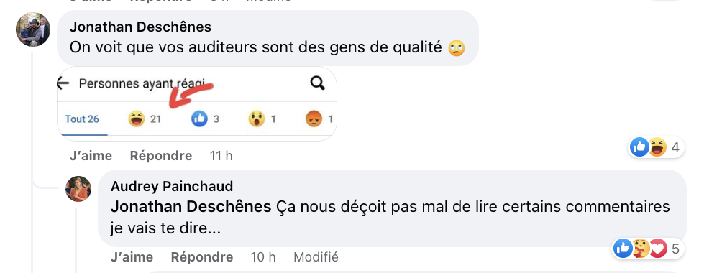Viewport: 722px width, 273px height.
Task: Open the 11 h timestamp link
Action: 221,156
